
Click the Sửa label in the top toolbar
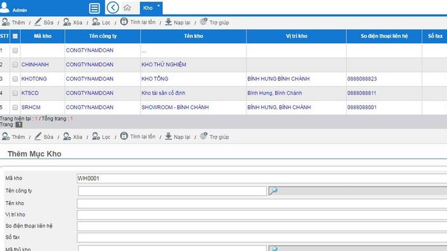(48, 22)
